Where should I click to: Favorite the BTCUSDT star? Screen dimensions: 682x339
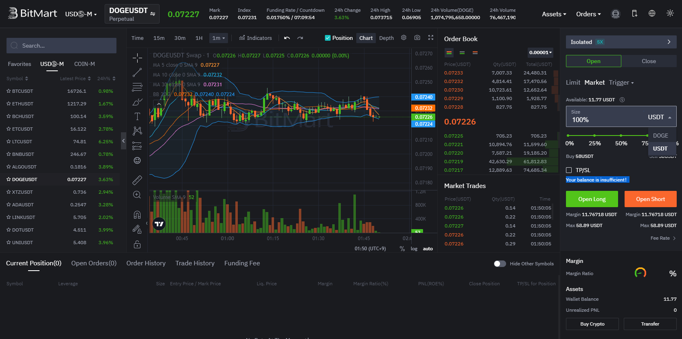(x=9, y=91)
